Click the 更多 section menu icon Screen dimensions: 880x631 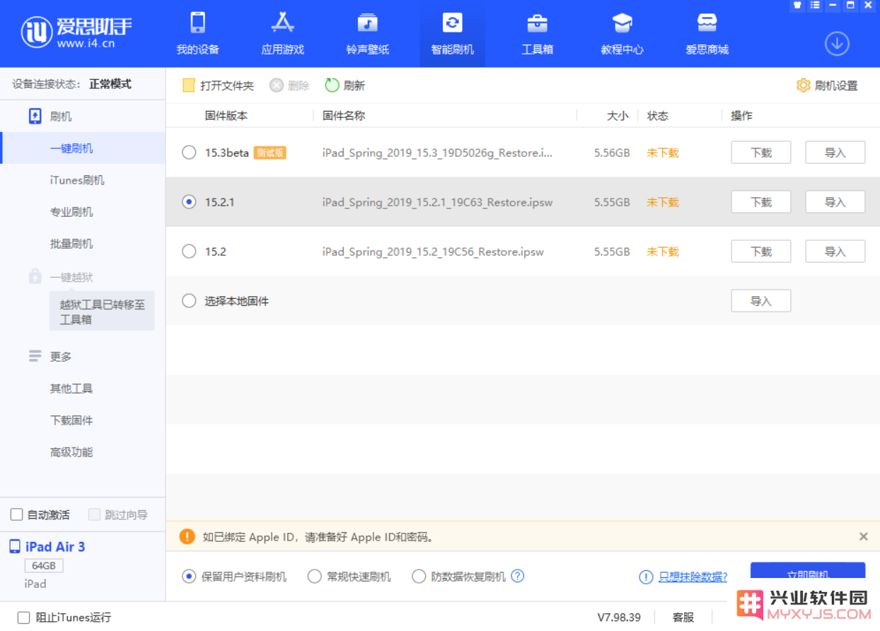(35, 356)
